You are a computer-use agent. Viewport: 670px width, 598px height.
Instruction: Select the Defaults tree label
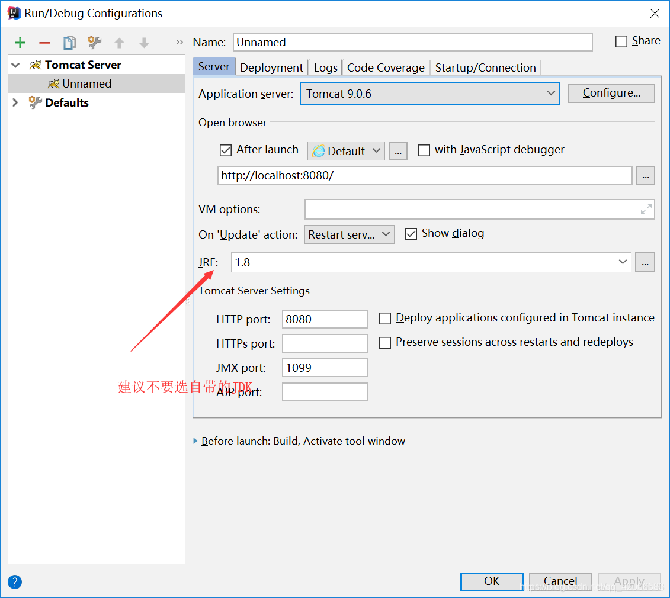67,102
